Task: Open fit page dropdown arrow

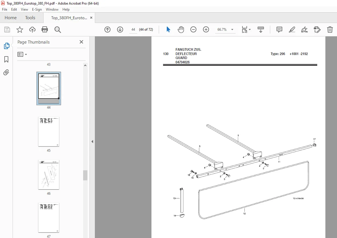Action: (250, 30)
